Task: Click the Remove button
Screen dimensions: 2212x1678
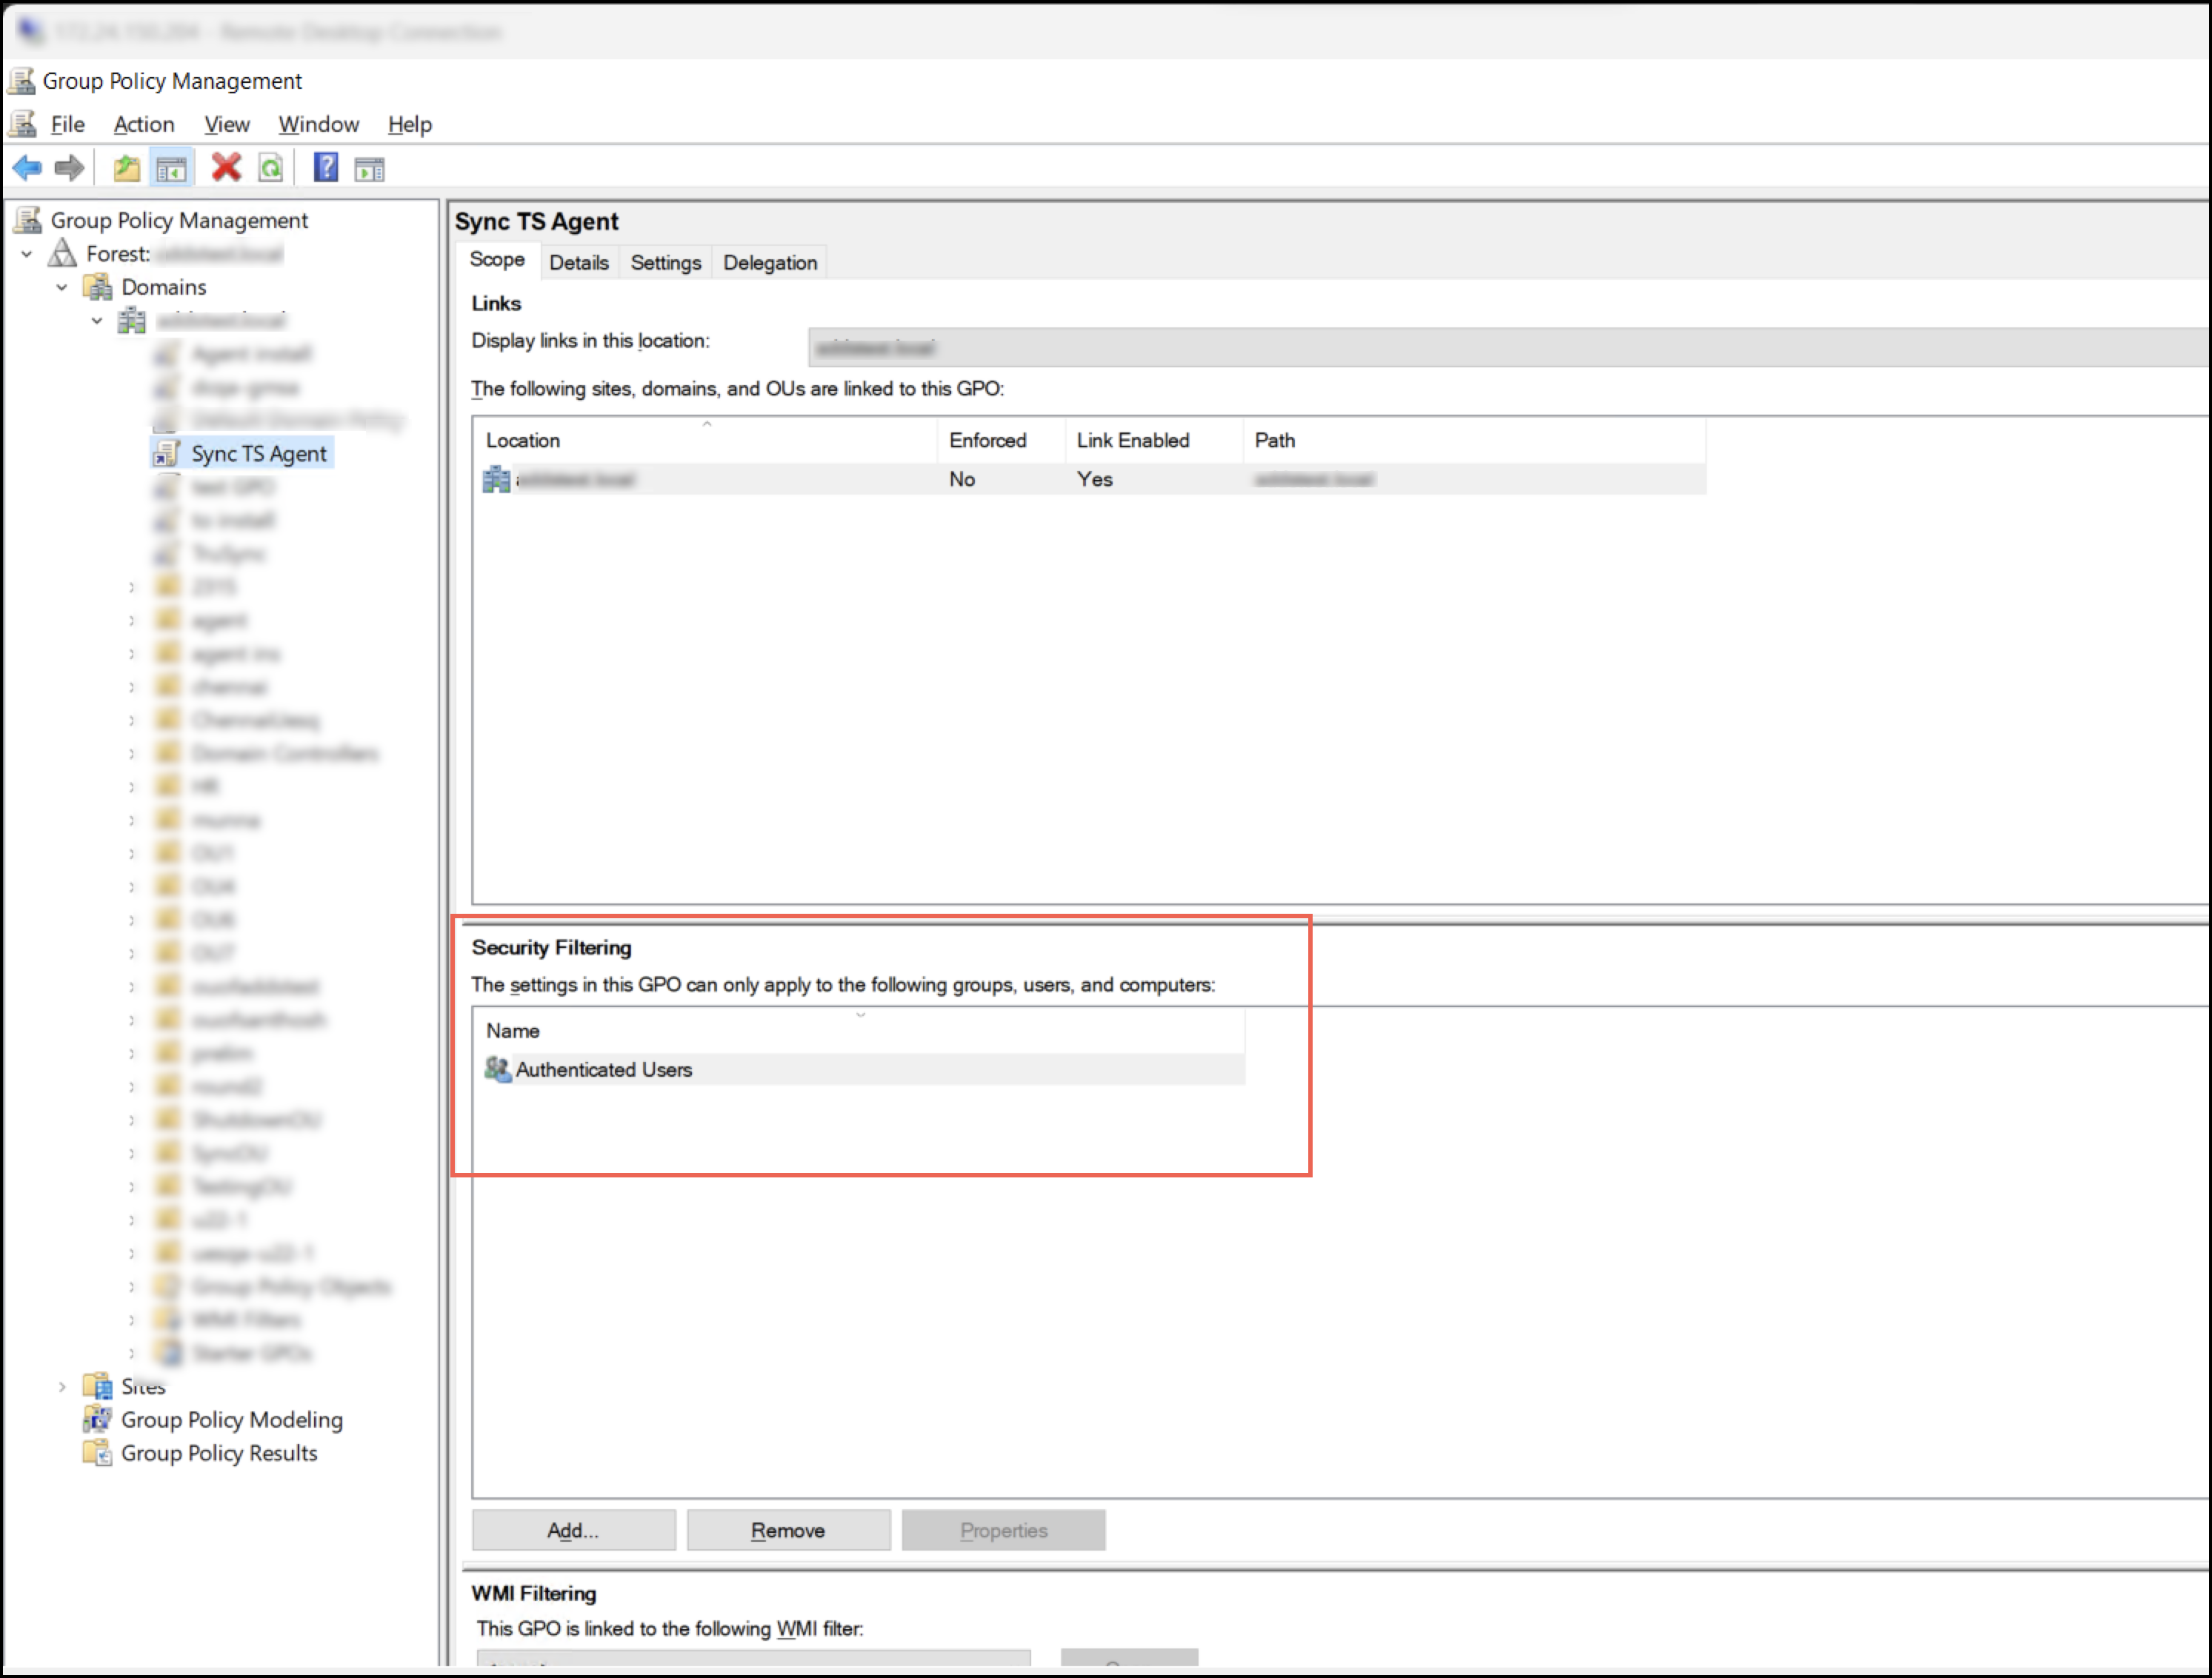Action: pyautogui.click(x=788, y=1530)
